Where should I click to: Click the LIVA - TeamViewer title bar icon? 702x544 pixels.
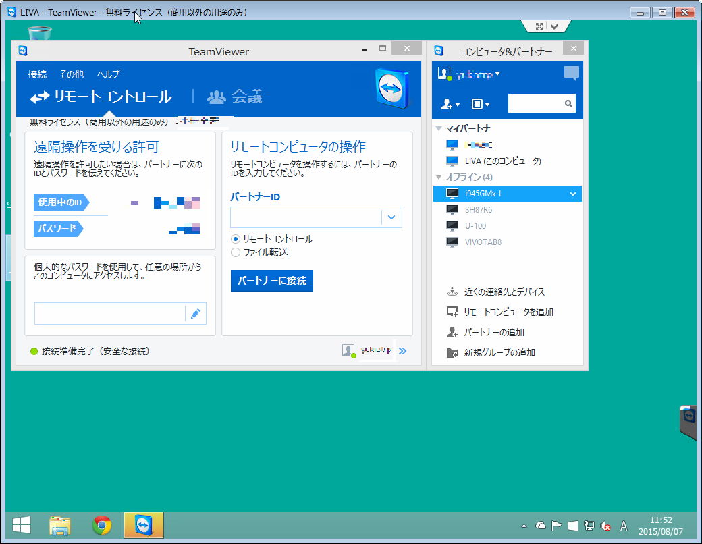[13, 12]
